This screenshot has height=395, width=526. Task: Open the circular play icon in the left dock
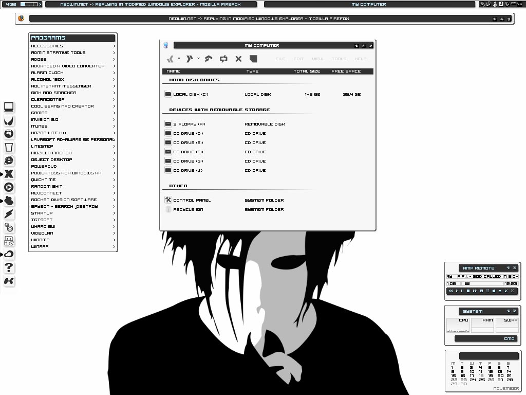click(x=9, y=187)
